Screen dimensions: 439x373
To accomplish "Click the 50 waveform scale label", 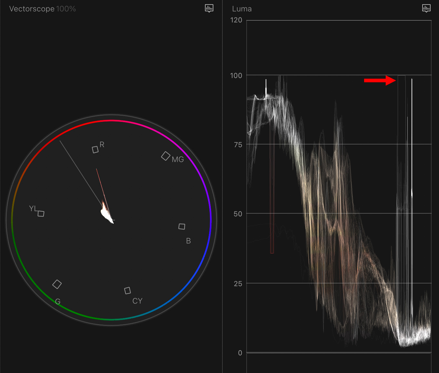I will (x=238, y=214).
